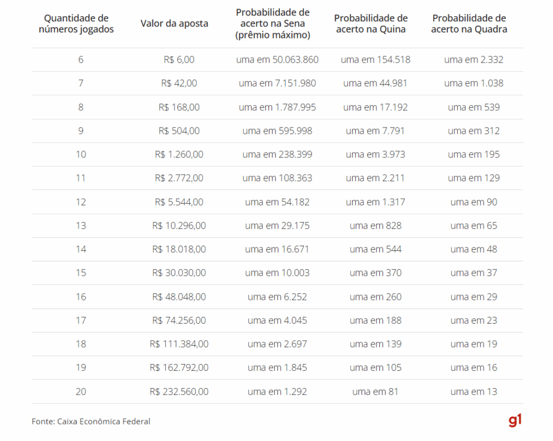The image size is (553, 441).
Task: Select the 'uma em 1.317' Quina cell
Action: pyautogui.click(x=375, y=202)
